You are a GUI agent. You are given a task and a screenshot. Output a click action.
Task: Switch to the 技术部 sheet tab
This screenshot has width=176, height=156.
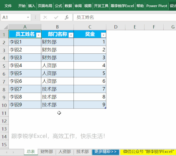[83, 152]
